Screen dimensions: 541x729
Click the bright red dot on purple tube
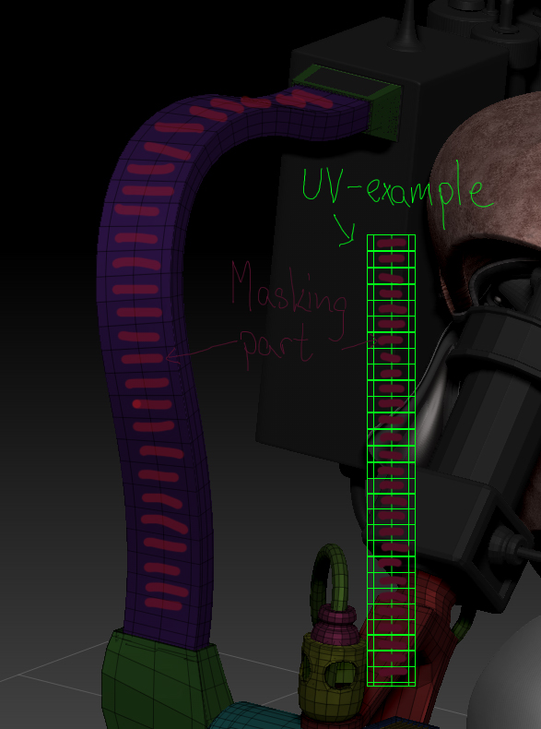[x=137, y=404]
